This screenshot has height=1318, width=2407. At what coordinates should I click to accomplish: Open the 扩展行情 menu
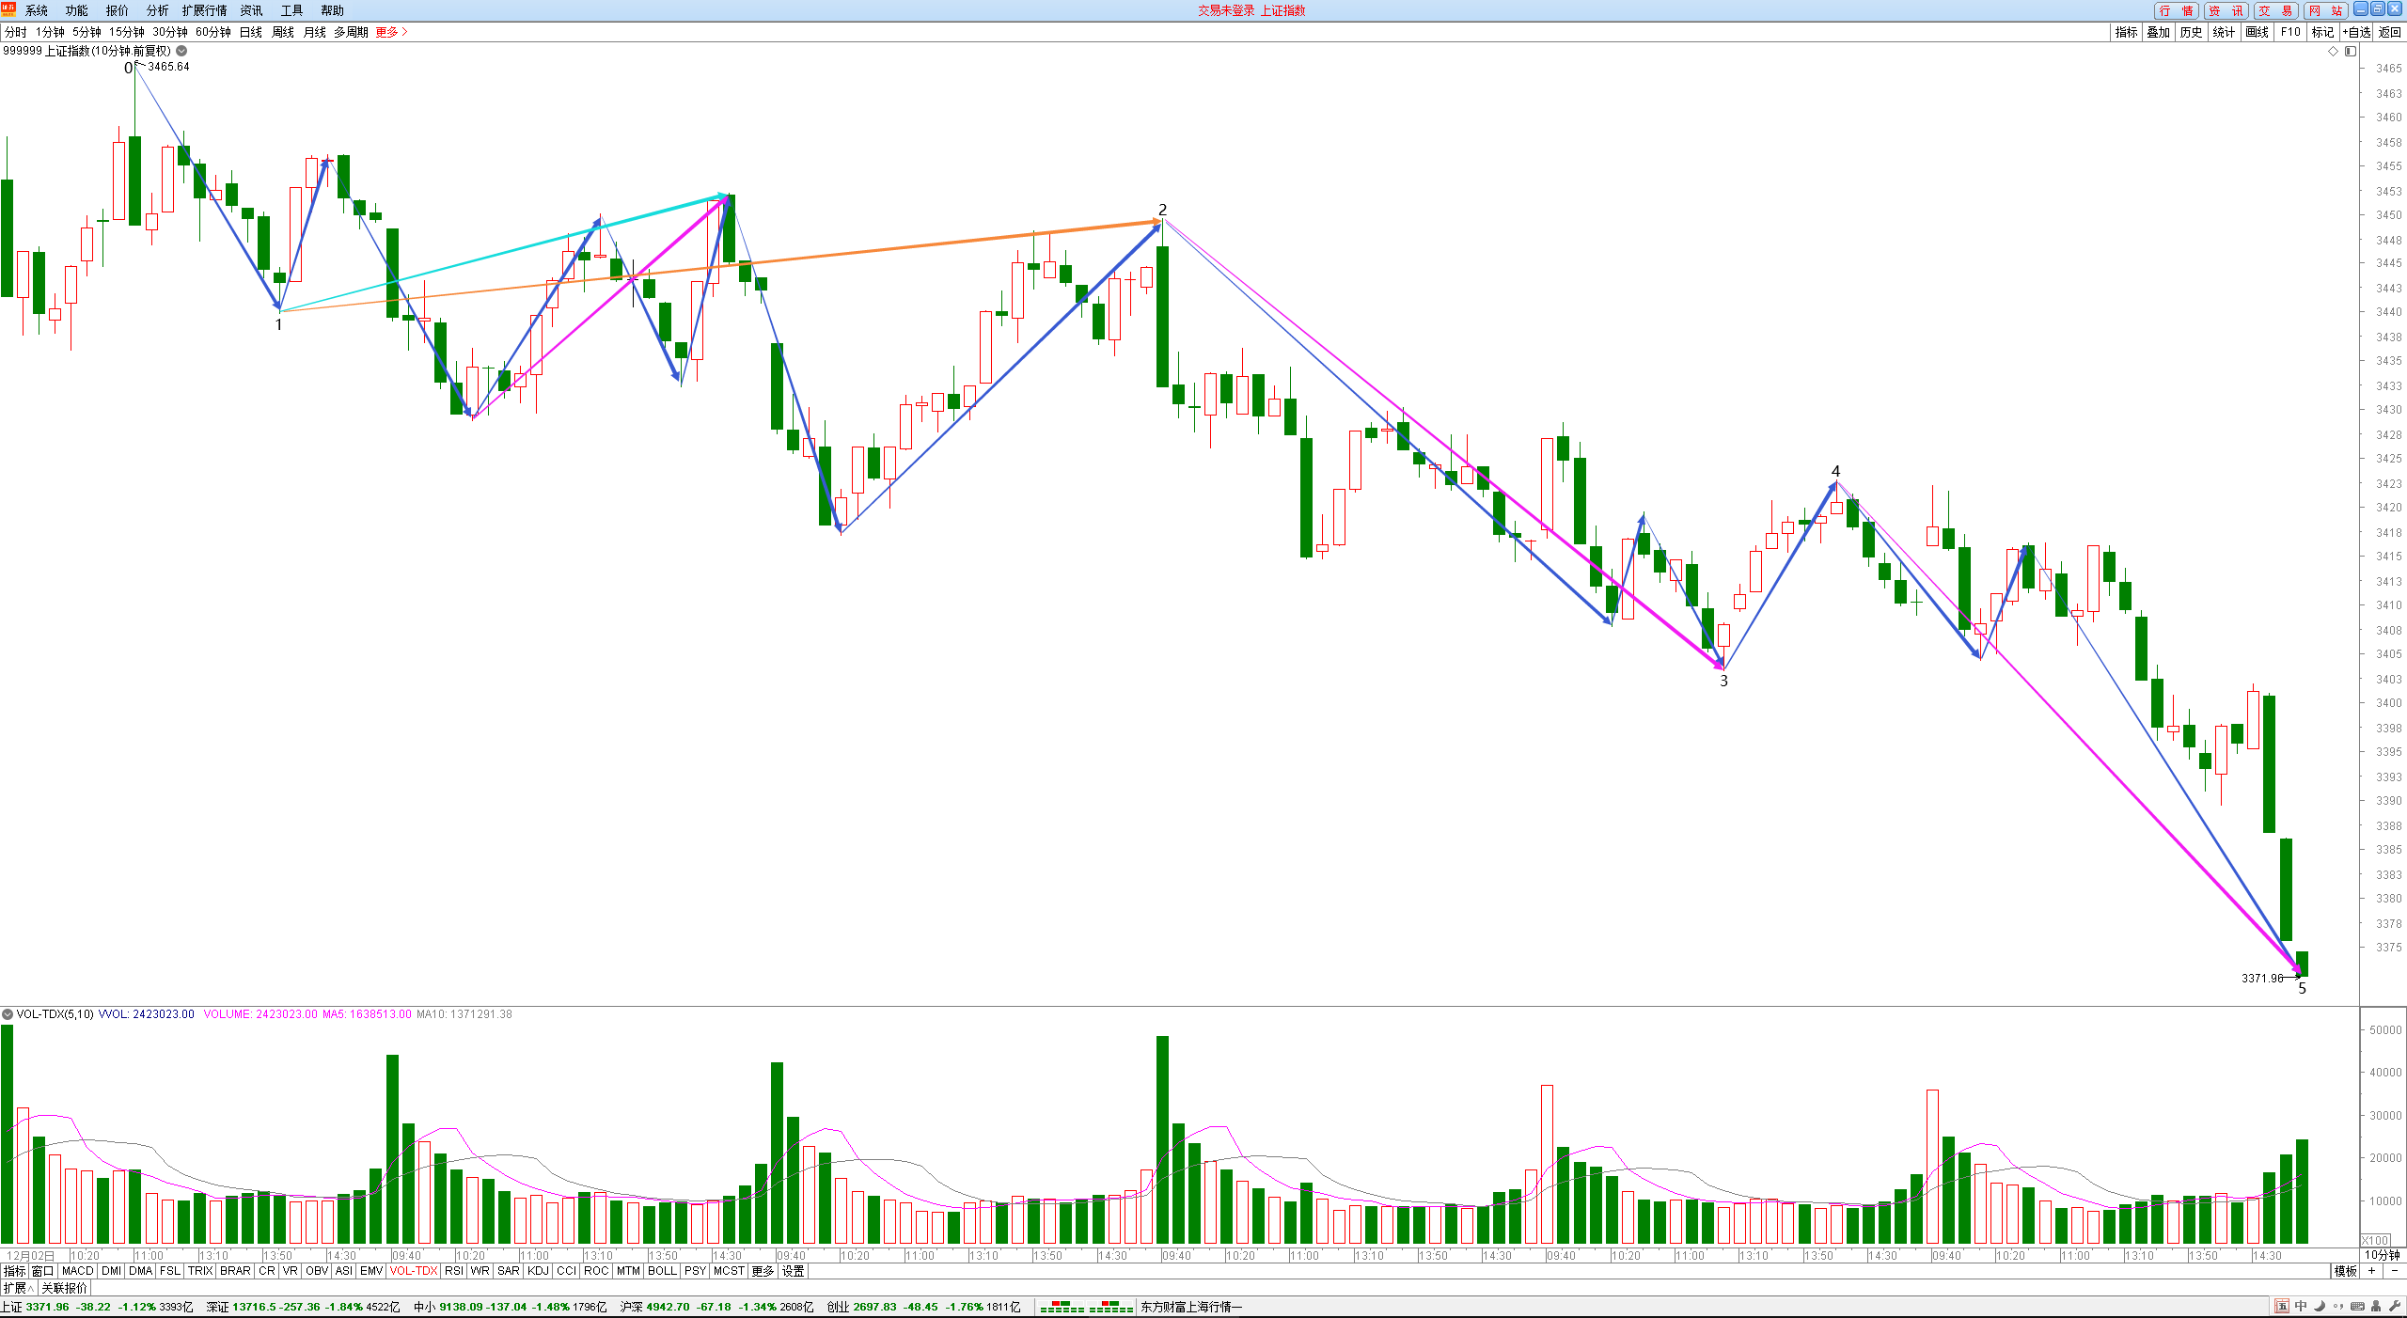tap(204, 10)
